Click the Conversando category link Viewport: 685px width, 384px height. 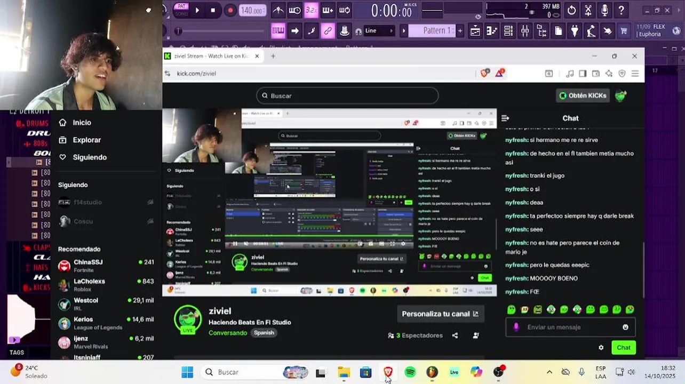click(x=228, y=333)
